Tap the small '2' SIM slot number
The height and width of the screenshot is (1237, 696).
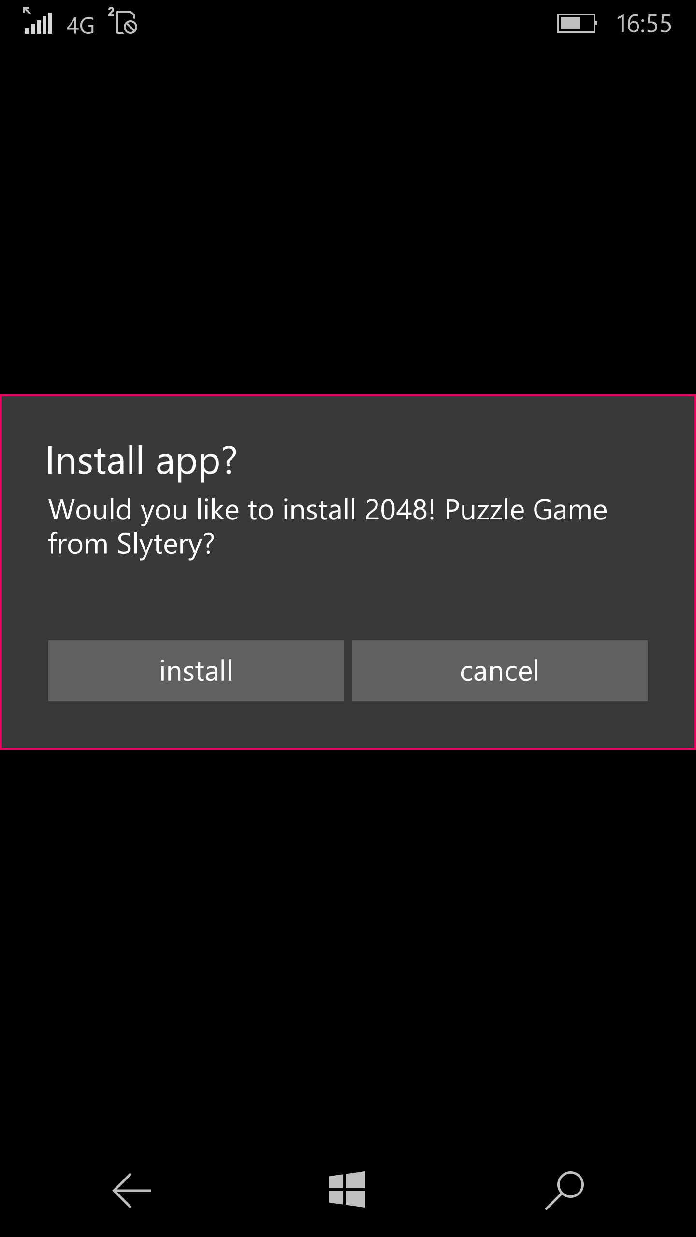coord(111,11)
